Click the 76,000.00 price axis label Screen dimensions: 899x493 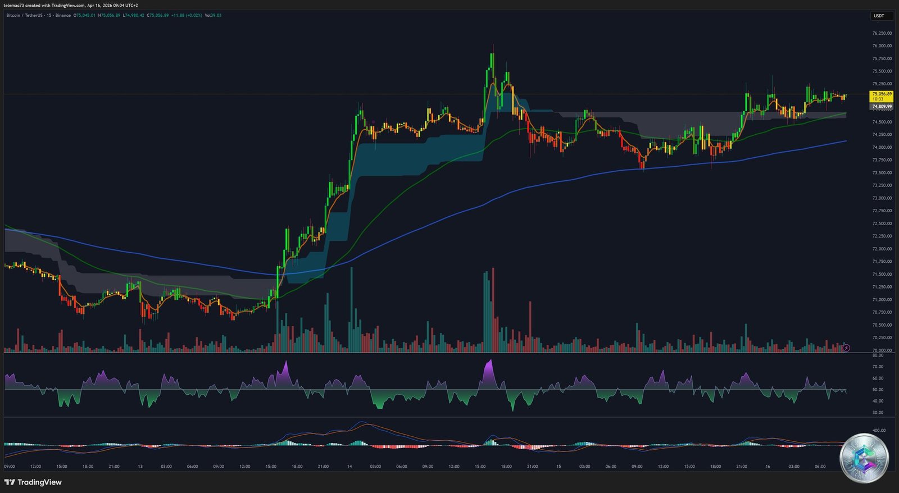pos(882,46)
